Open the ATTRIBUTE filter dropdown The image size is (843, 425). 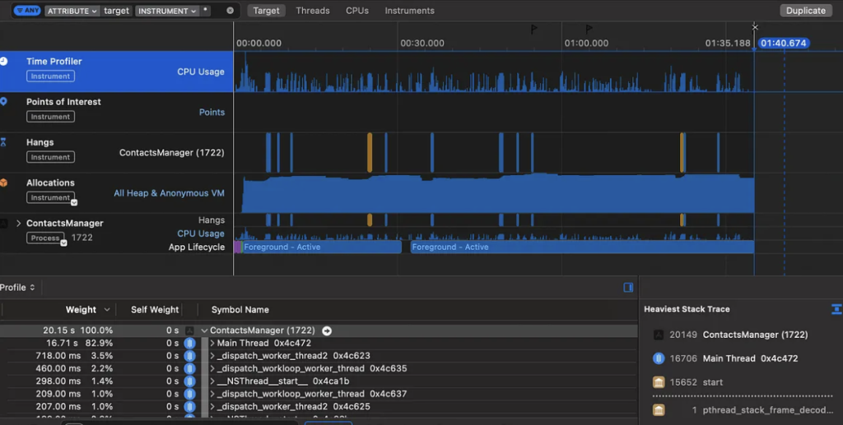tap(72, 11)
